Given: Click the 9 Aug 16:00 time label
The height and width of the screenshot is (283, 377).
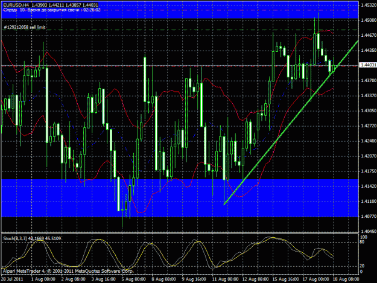Looking at the screenshot, I should tap(194, 279).
